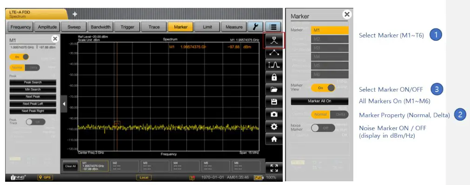Select M5 marker box in bottom table
The height and width of the screenshot is (185, 470).
[x=216, y=166]
